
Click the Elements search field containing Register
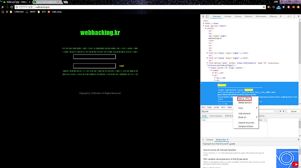click(x=236, y=111)
